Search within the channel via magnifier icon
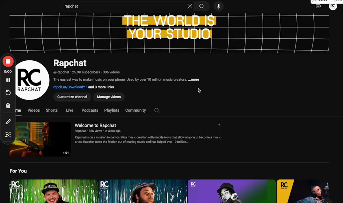Image resolution: width=343 pixels, height=203 pixels. coord(157,110)
